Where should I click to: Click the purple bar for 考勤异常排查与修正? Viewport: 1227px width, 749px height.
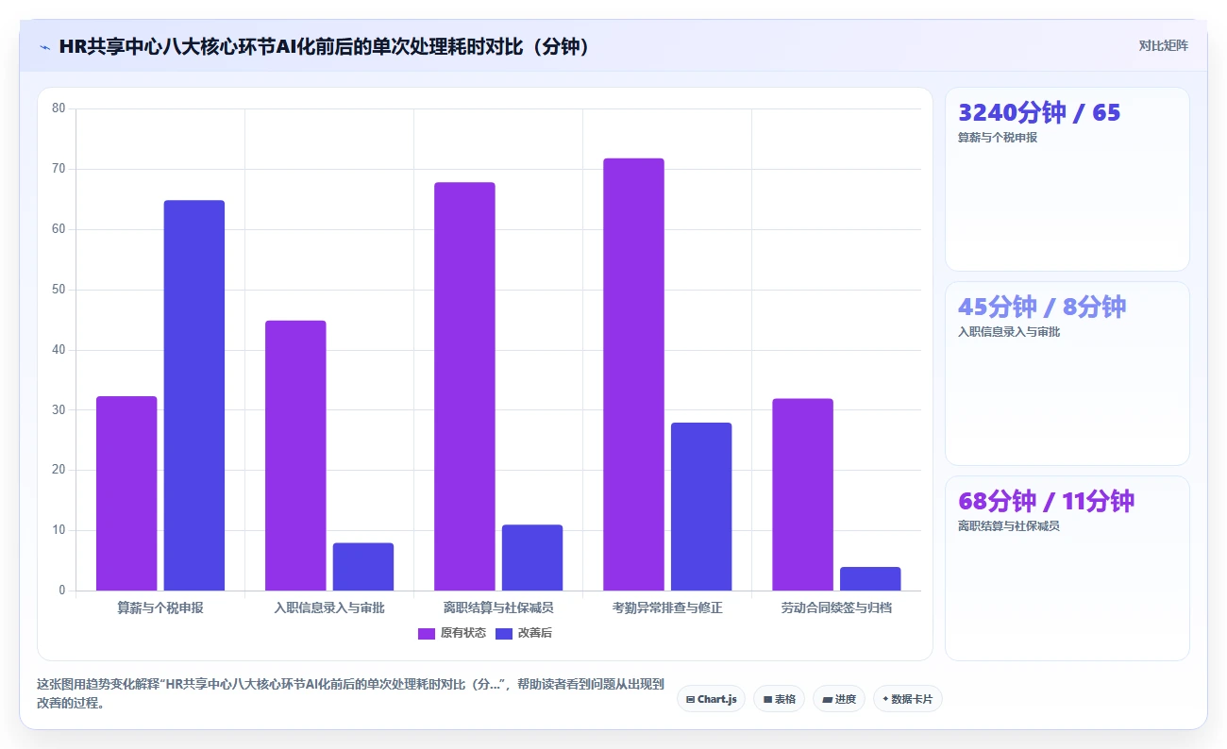pos(633,374)
